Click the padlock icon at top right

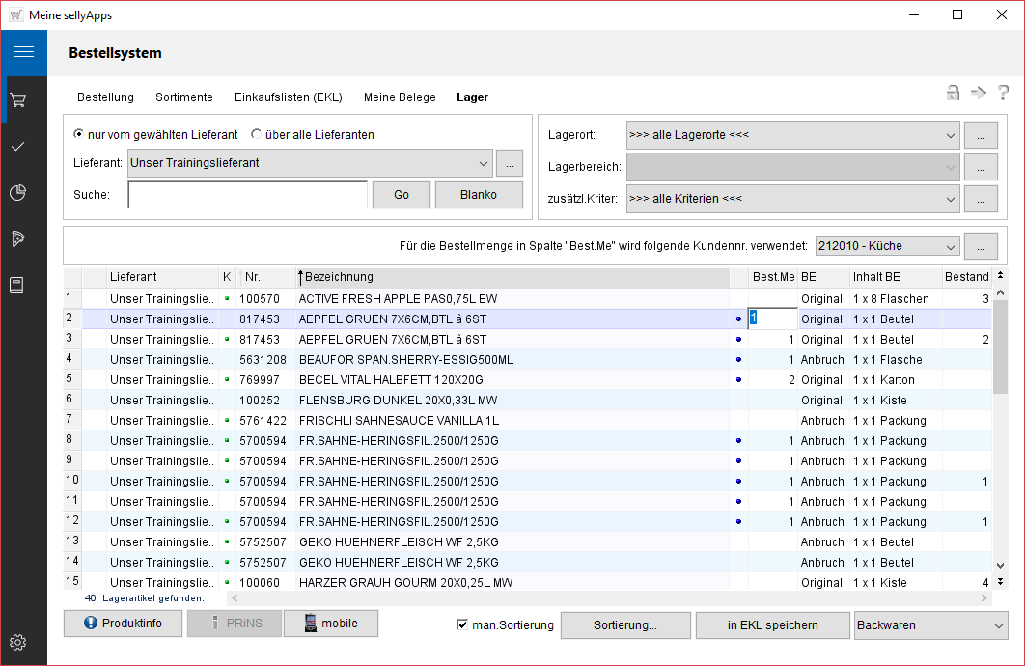click(x=953, y=93)
